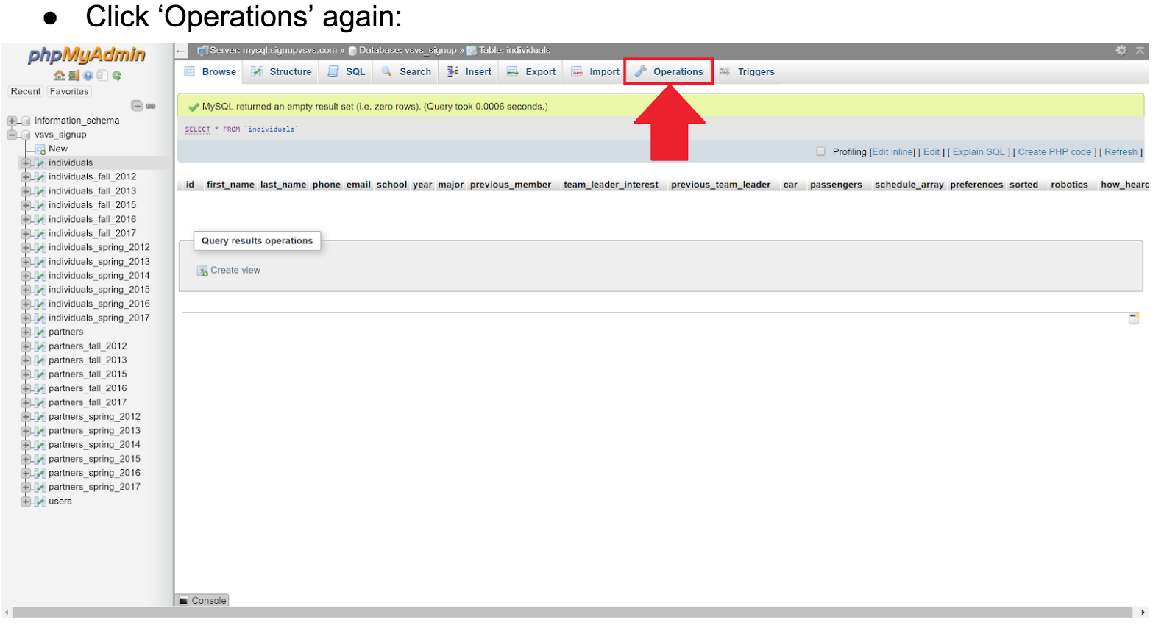Click the collapse all navigation icon
Screen dimensions: 1164x628
[137, 106]
